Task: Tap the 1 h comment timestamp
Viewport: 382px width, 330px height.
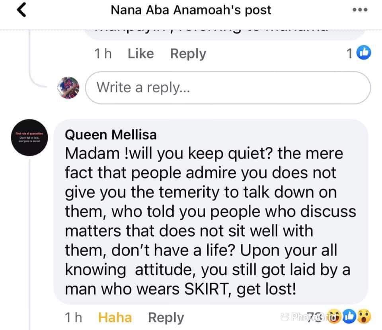Action: (103, 53)
